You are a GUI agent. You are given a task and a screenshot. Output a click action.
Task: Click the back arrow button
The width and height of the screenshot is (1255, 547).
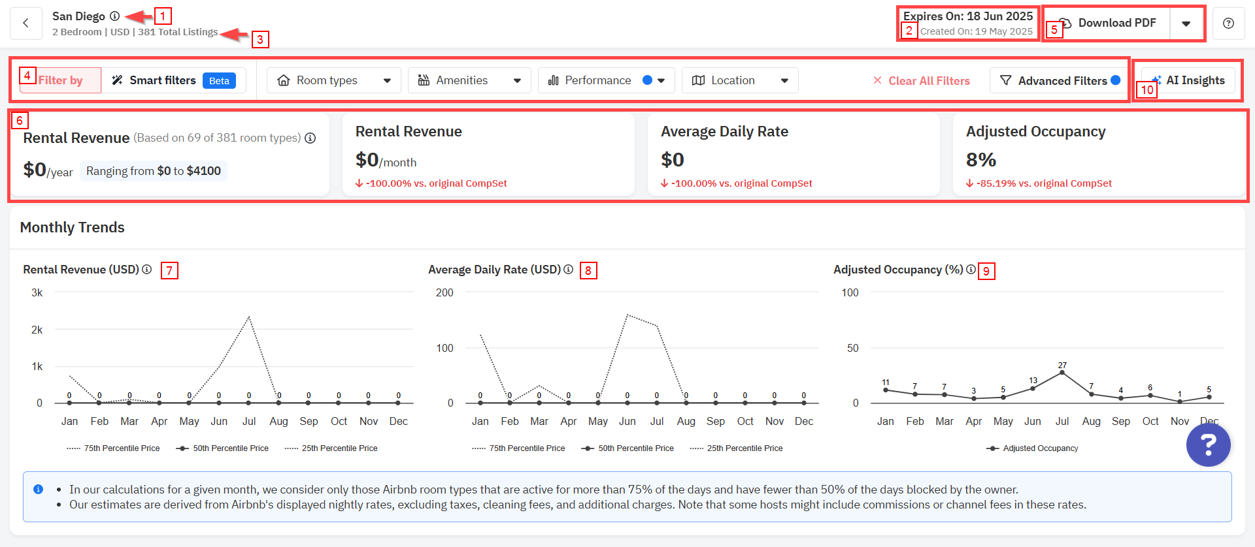pyautogui.click(x=26, y=23)
